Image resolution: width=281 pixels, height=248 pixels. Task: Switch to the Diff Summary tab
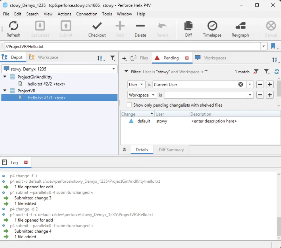tap(171, 150)
